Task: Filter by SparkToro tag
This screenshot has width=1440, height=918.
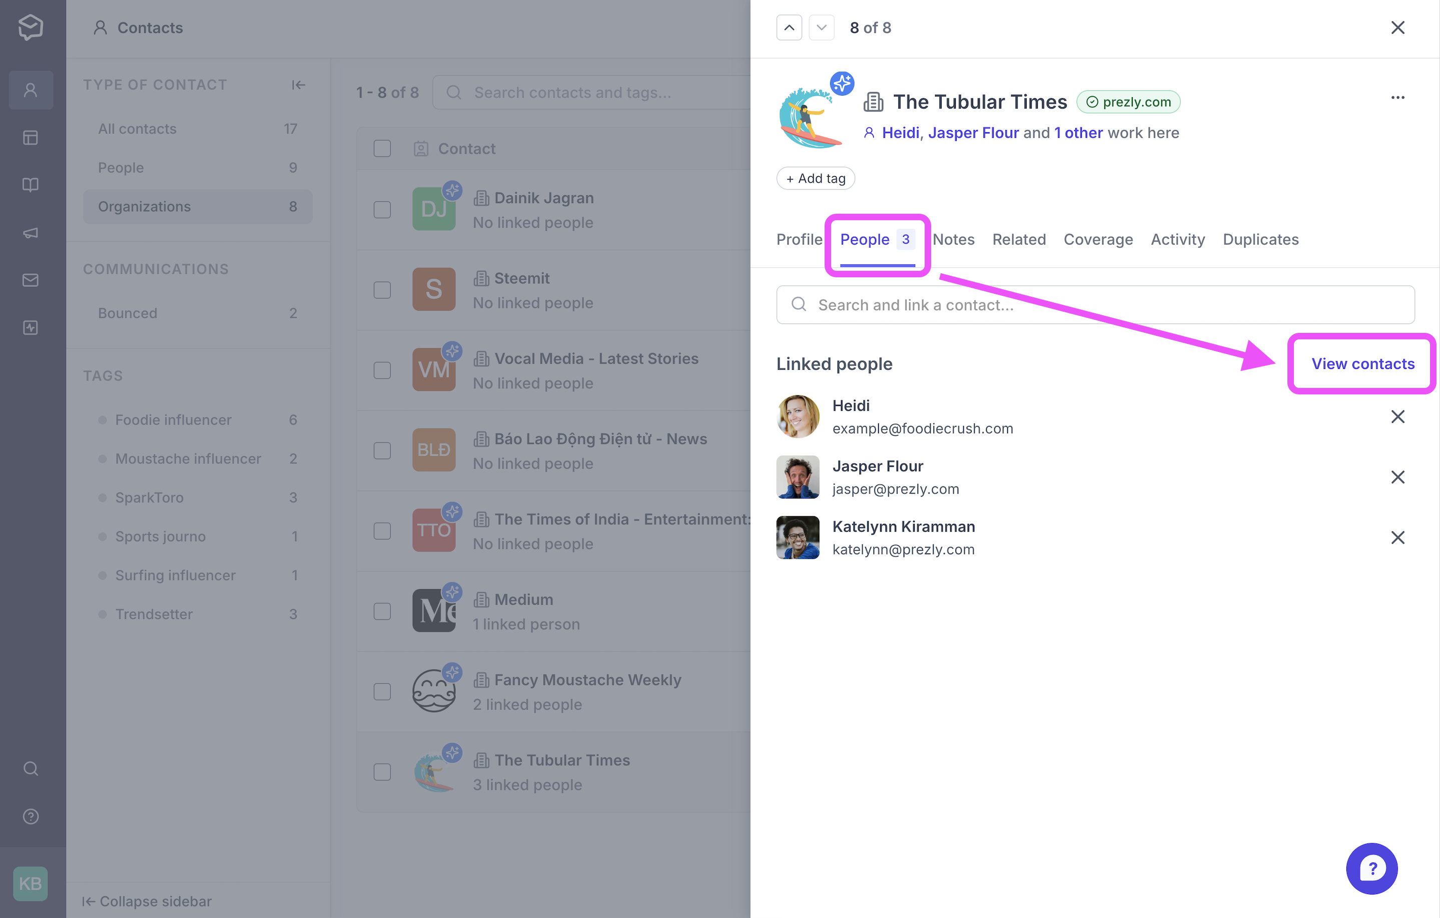Action: pos(197,498)
